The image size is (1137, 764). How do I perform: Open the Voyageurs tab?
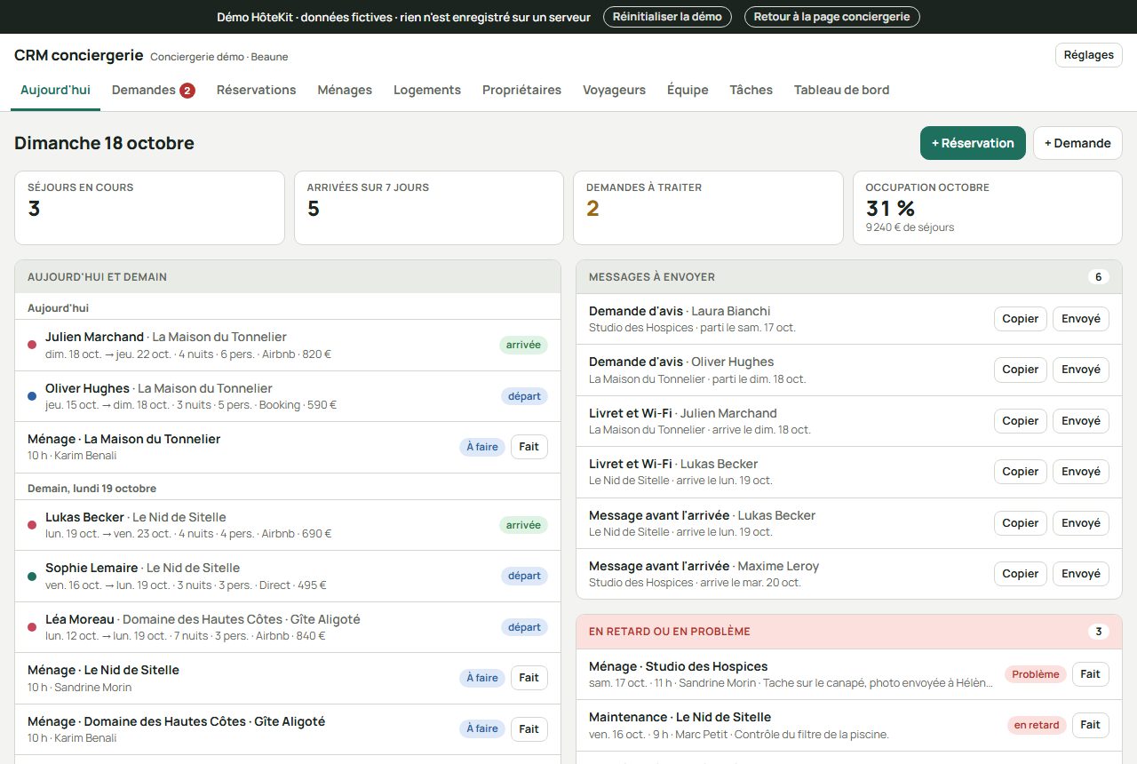point(614,90)
